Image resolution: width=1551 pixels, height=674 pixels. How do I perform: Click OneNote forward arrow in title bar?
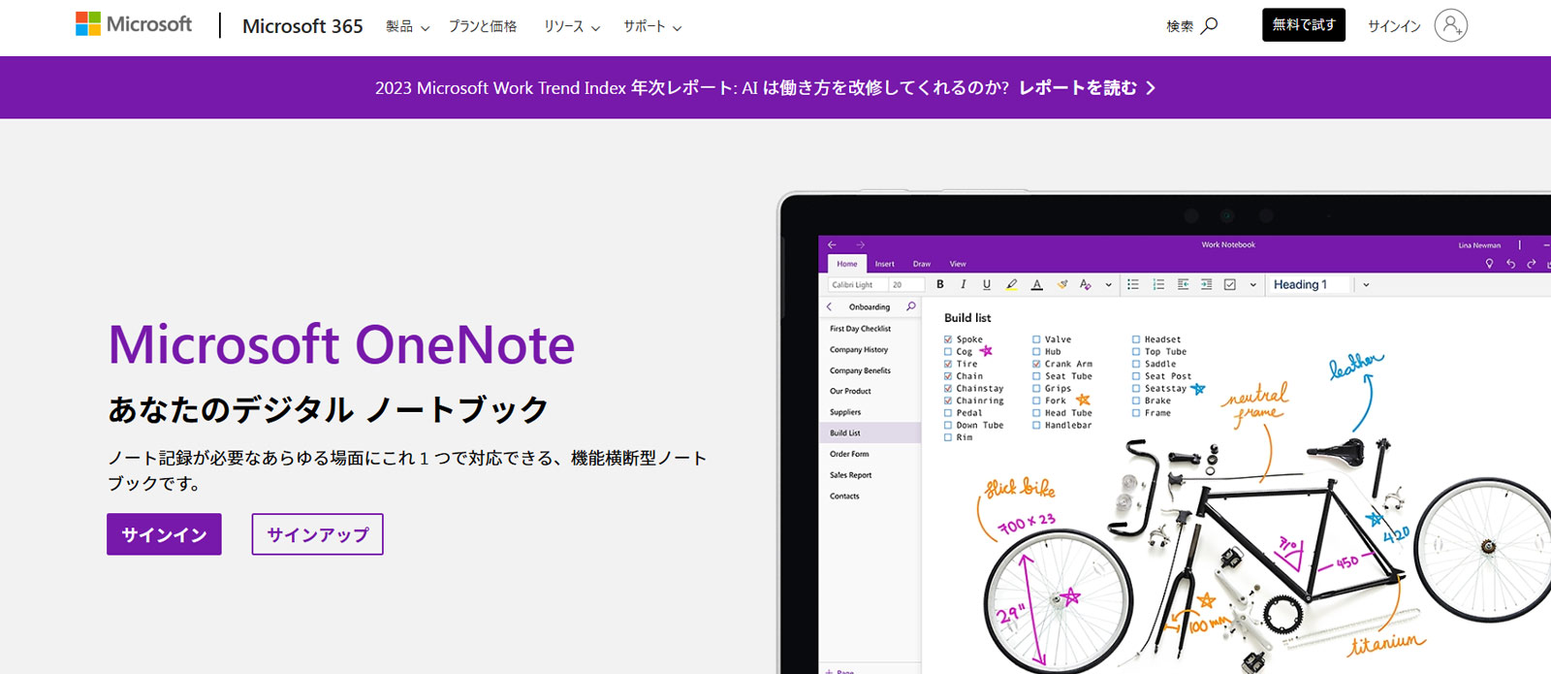pos(860,244)
